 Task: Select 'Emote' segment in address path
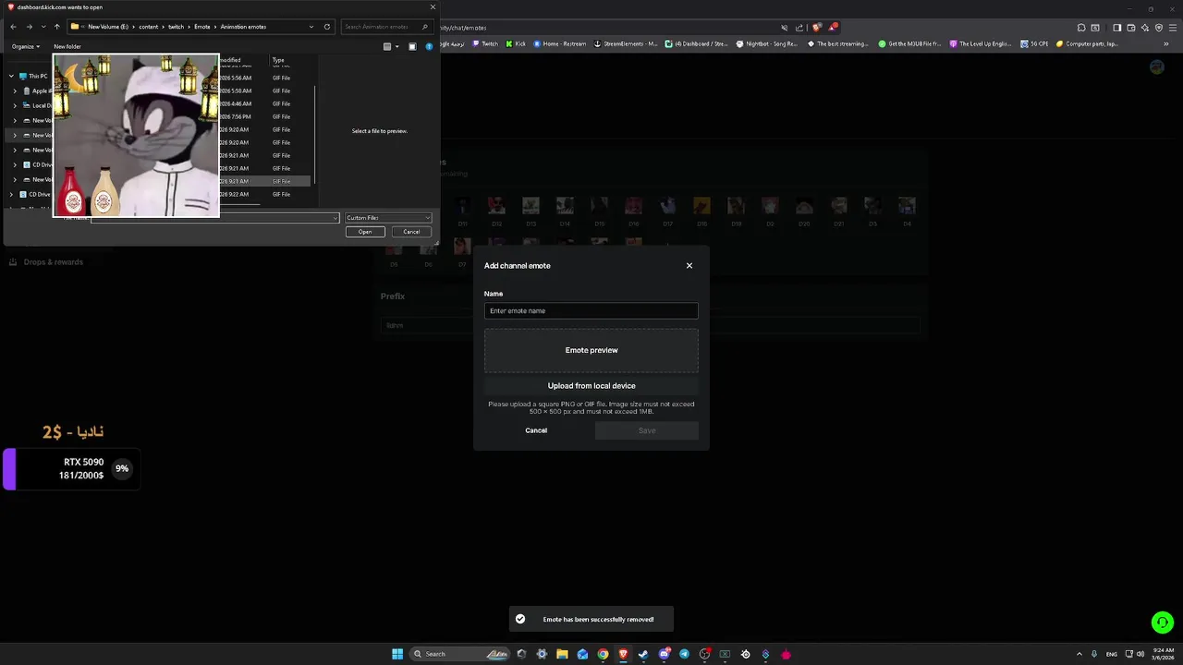pyautogui.click(x=201, y=27)
